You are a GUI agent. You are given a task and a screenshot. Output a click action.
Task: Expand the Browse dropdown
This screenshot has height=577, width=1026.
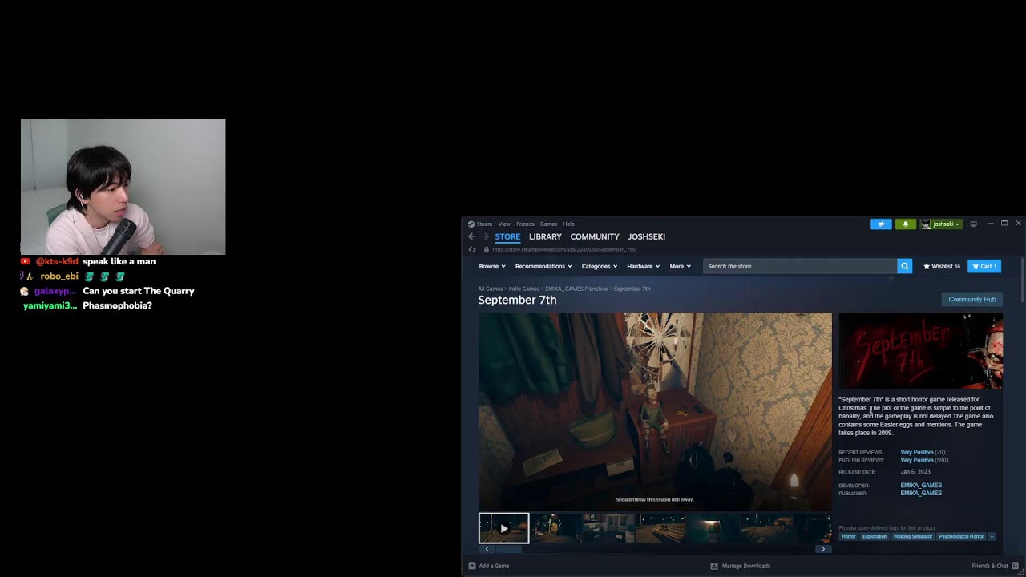[x=492, y=266]
